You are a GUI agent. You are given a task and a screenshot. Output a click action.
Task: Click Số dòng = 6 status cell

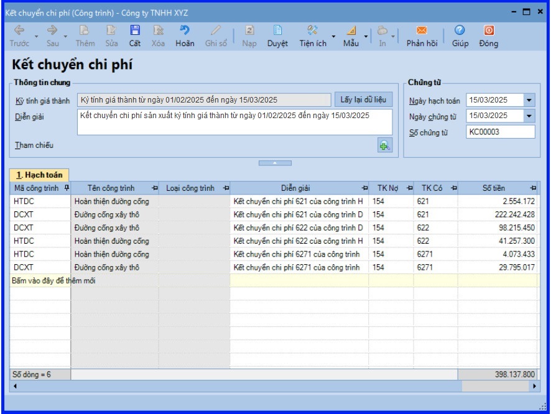40,374
